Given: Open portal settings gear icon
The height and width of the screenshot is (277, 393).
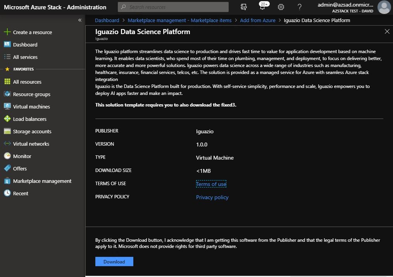Looking at the screenshot, I should point(281,7).
